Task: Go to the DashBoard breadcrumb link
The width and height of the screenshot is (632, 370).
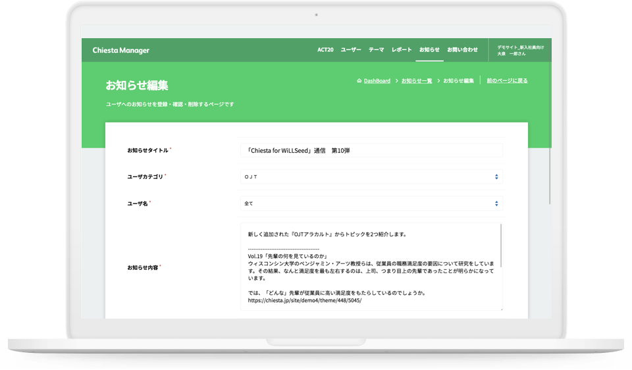Action: [x=377, y=80]
